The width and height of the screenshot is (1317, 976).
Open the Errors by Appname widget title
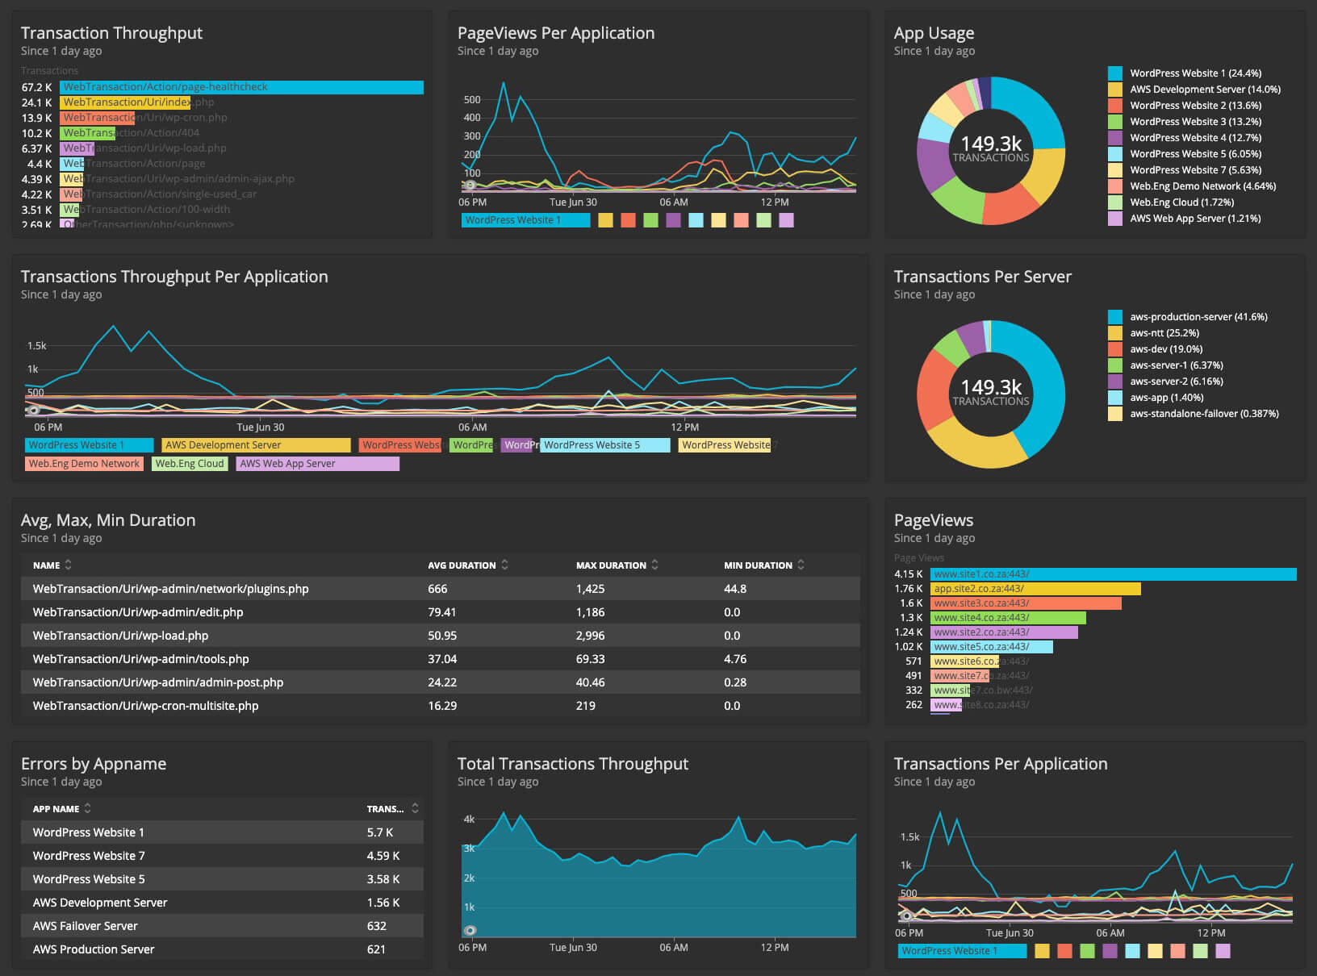(x=94, y=764)
